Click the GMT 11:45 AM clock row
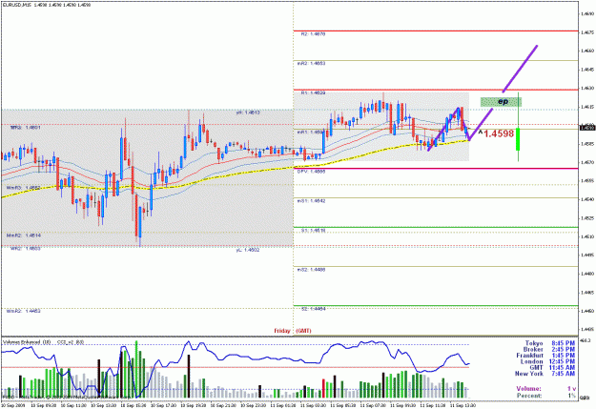596x409 pixels. click(552, 368)
